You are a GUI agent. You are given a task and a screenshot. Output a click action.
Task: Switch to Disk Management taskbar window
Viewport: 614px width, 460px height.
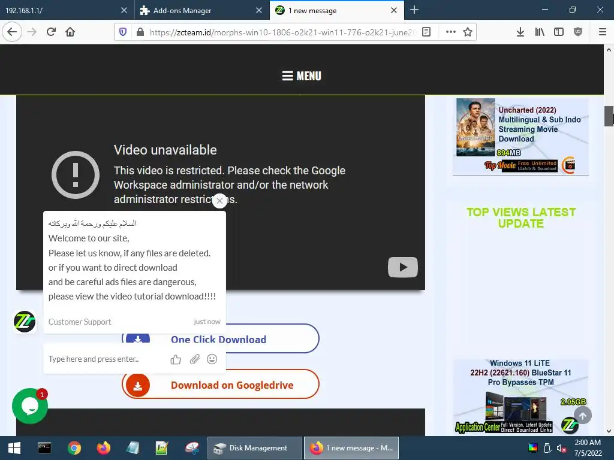point(254,448)
